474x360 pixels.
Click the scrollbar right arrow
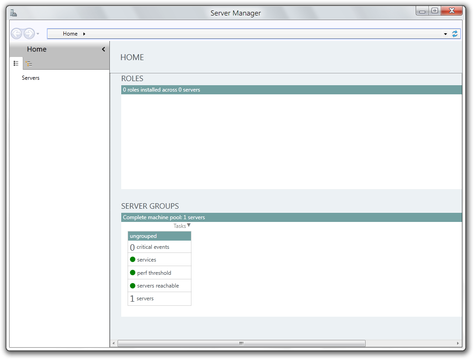[x=458, y=344]
